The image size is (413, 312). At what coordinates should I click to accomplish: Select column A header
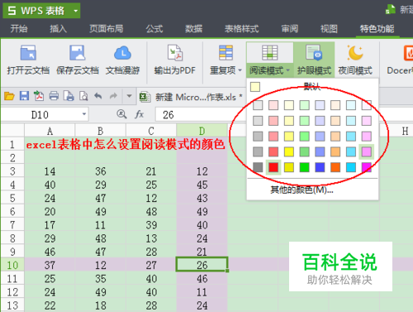[50, 131]
